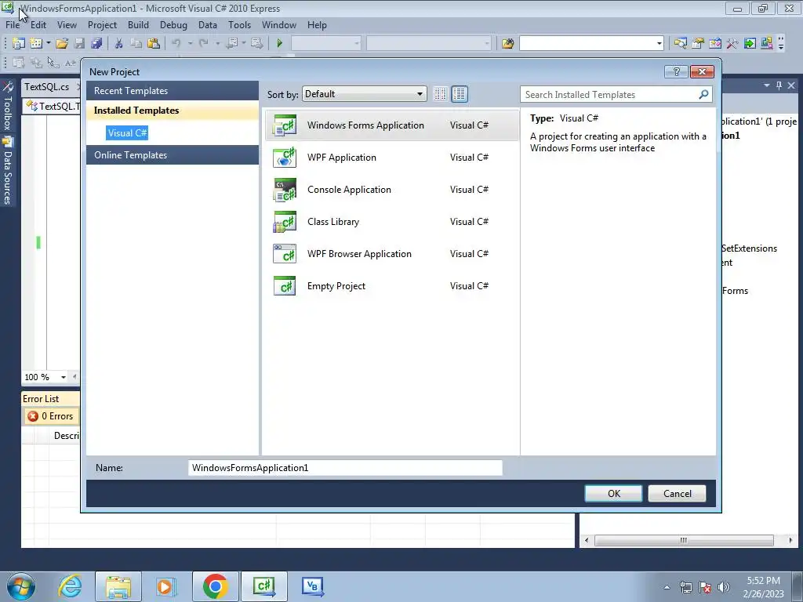The height and width of the screenshot is (602, 803).
Task: Expand Online Templates section
Action: pos(173,155)
